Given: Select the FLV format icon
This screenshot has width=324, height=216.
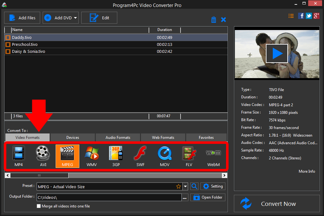Looking at the screenshot, I should (189, 156).
